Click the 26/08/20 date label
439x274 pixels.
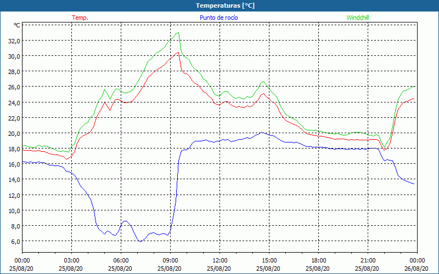(x=416, y=269)
